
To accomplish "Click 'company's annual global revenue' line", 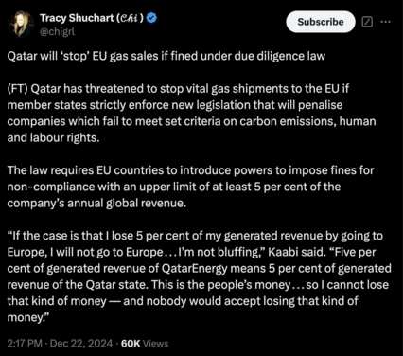I will pyautogui.click(x=96, y=203).
